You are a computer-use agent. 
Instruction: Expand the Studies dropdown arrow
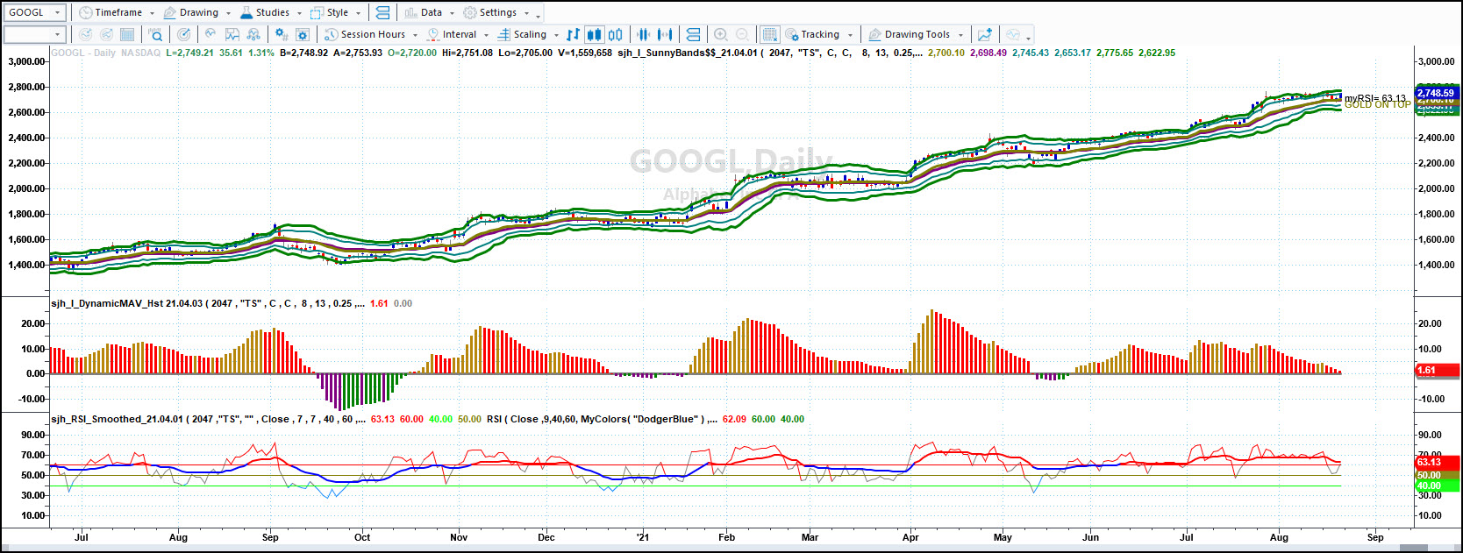point(299,13)
